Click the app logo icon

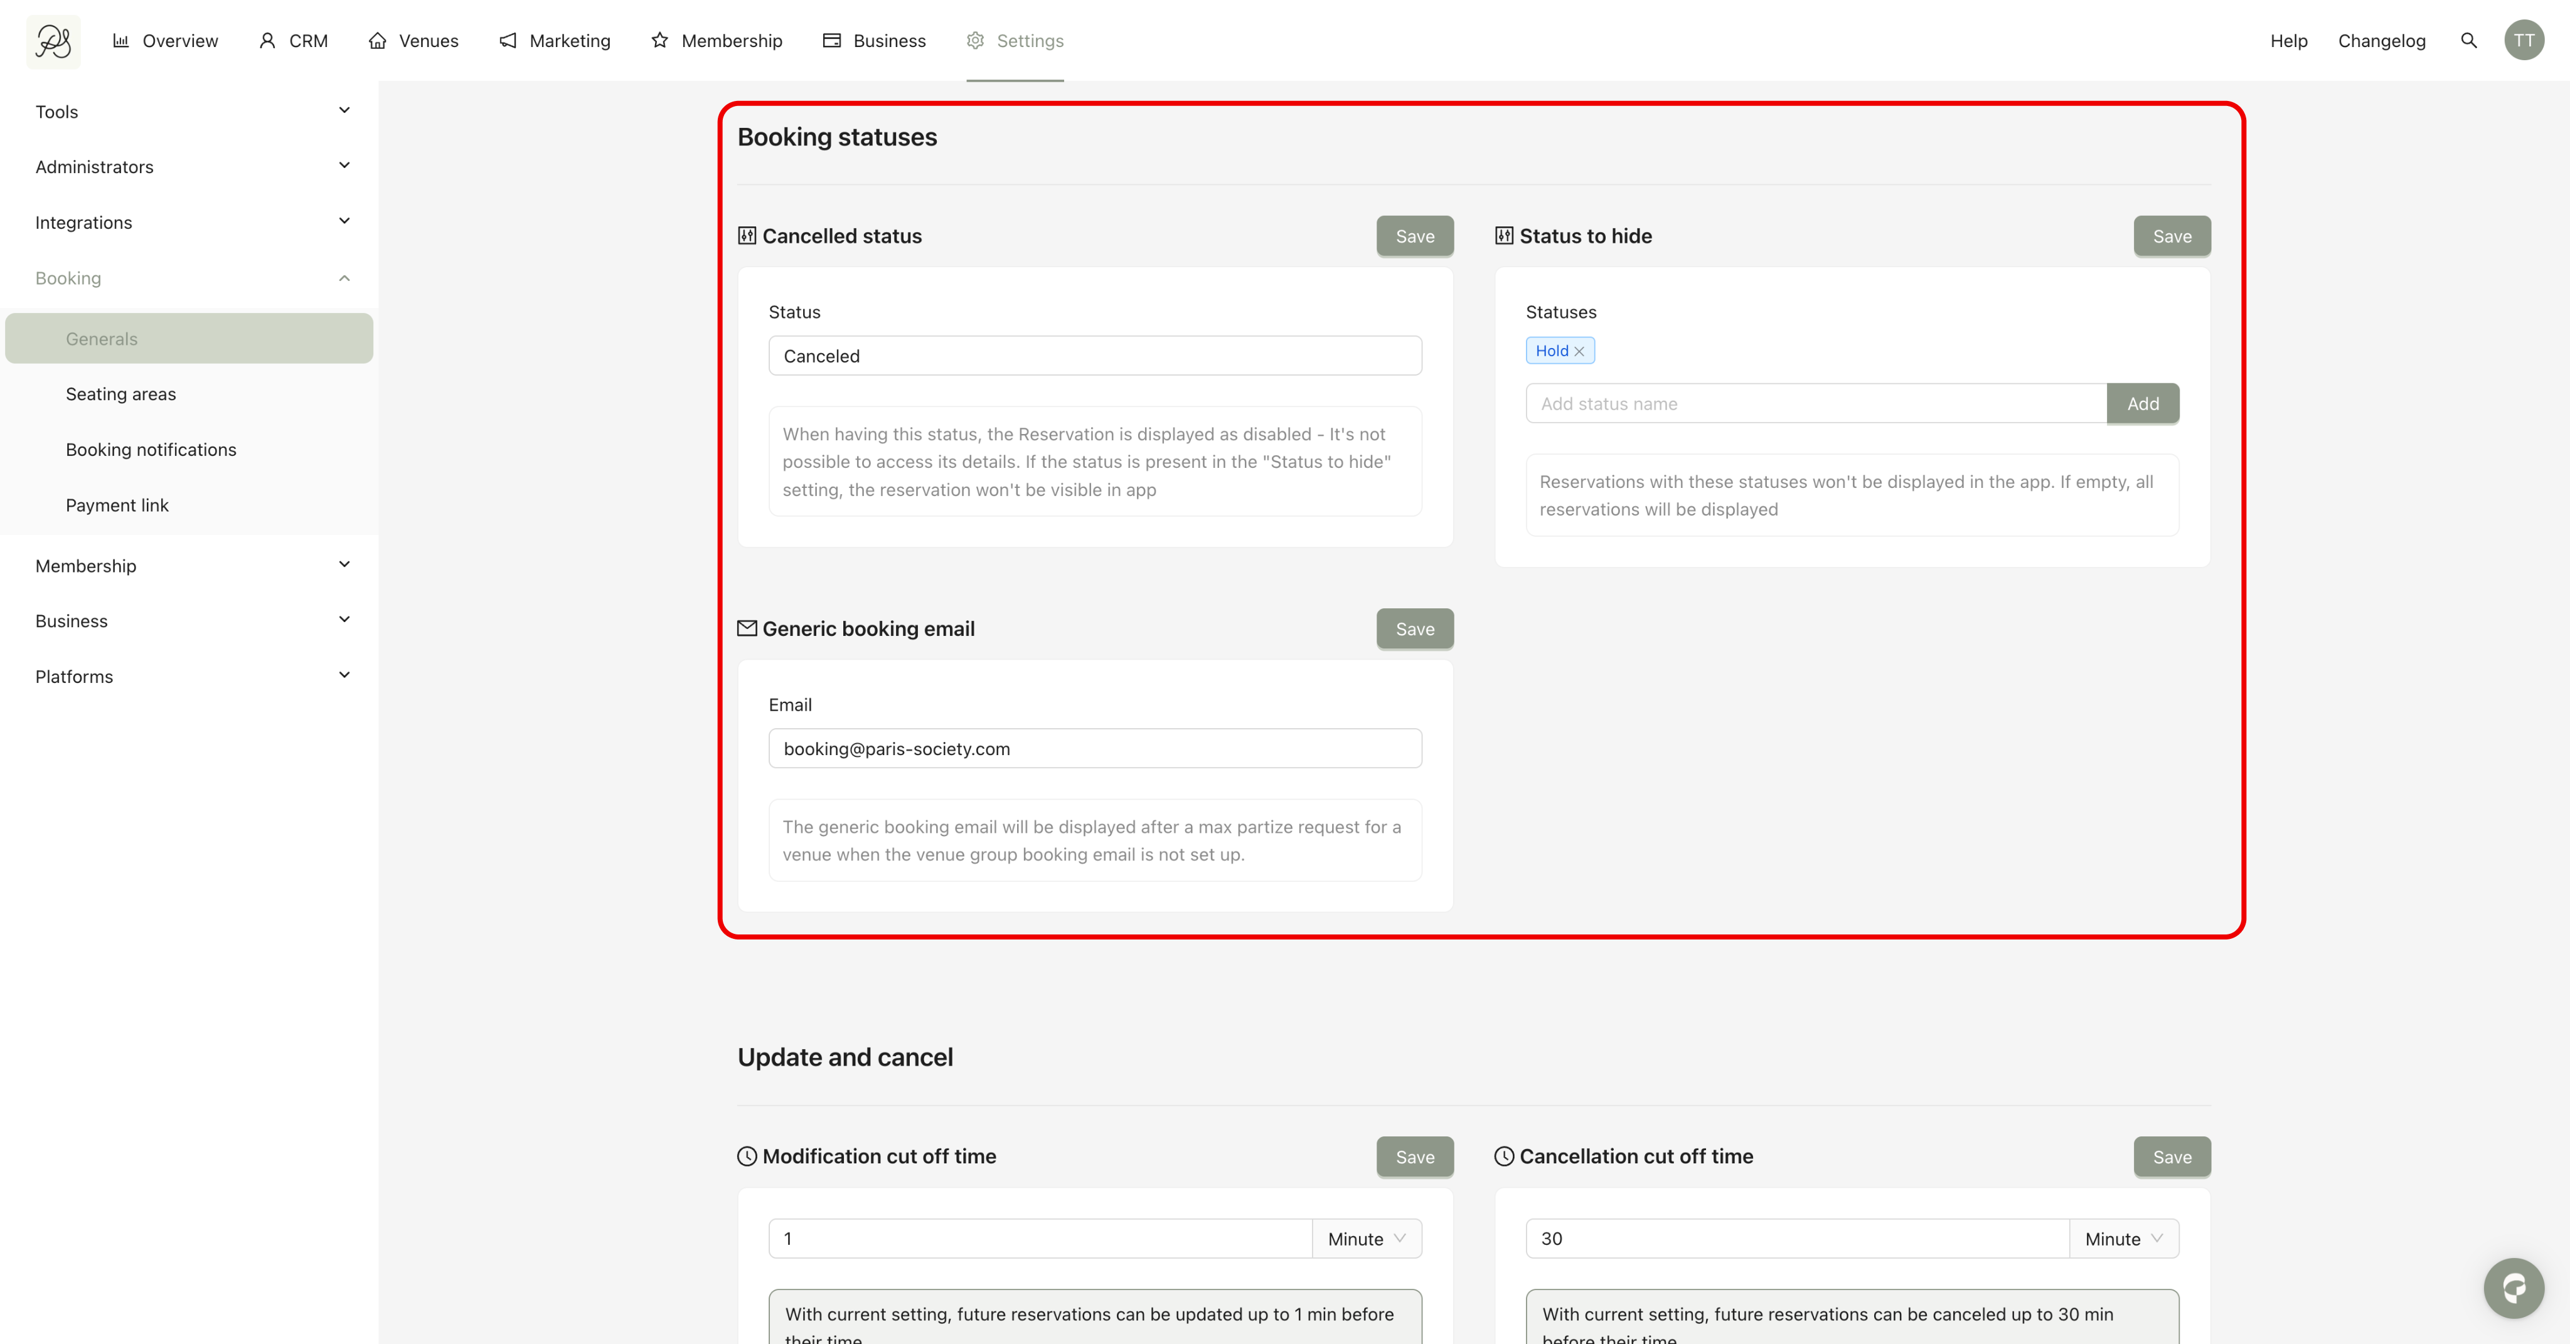tap(53, 41)
